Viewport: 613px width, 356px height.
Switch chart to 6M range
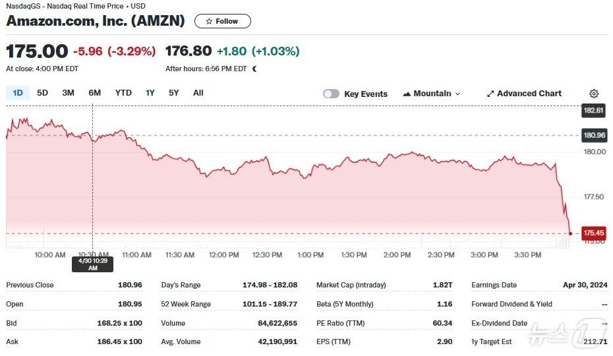click(x=95, y=93)
